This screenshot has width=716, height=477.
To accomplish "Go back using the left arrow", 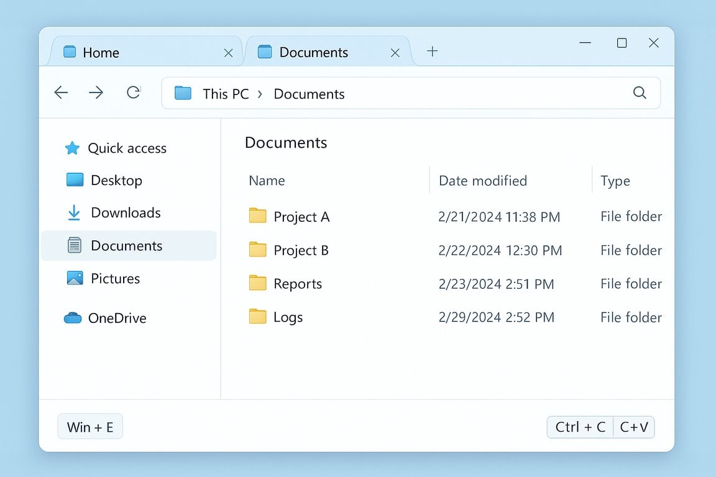I will coord(61,93).
